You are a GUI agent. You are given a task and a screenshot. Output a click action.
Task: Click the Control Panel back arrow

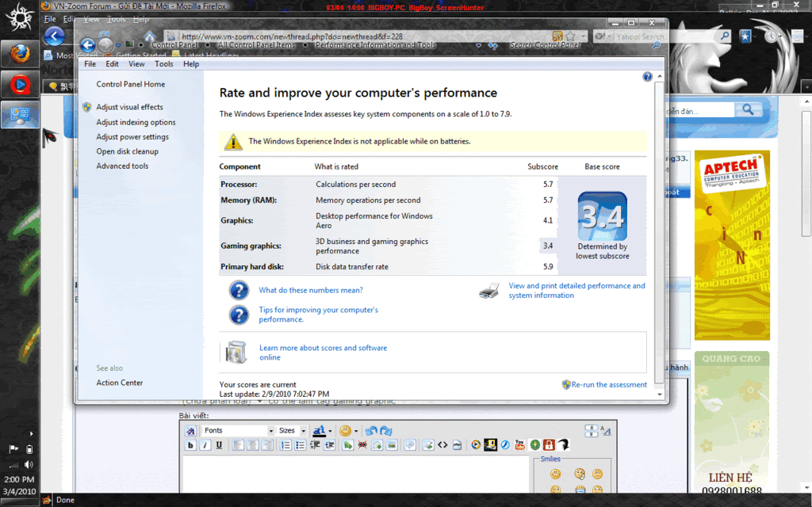click(87, 45)
